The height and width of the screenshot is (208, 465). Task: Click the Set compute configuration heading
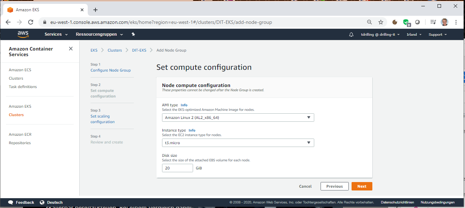pyautogui.click(x=204, y=67)
